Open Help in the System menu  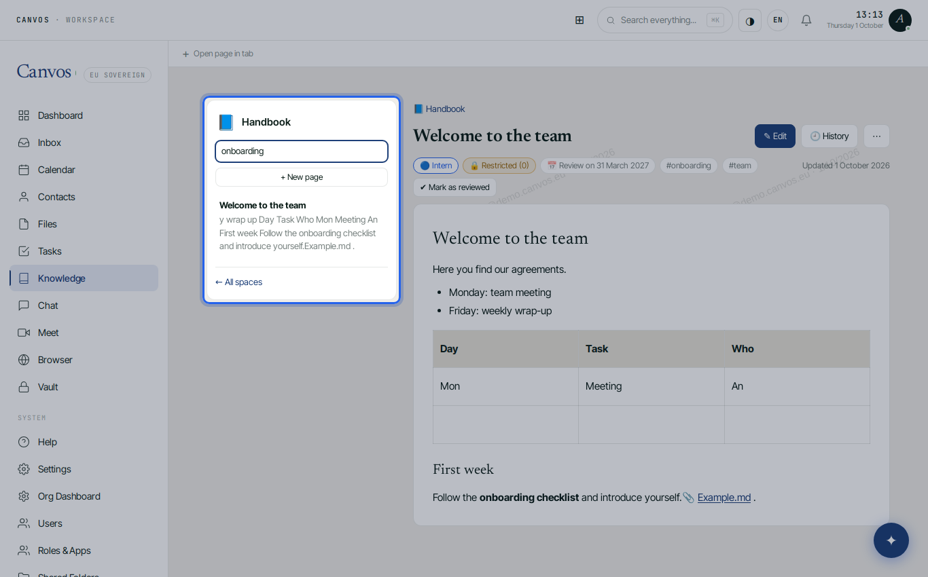(84, 442)
